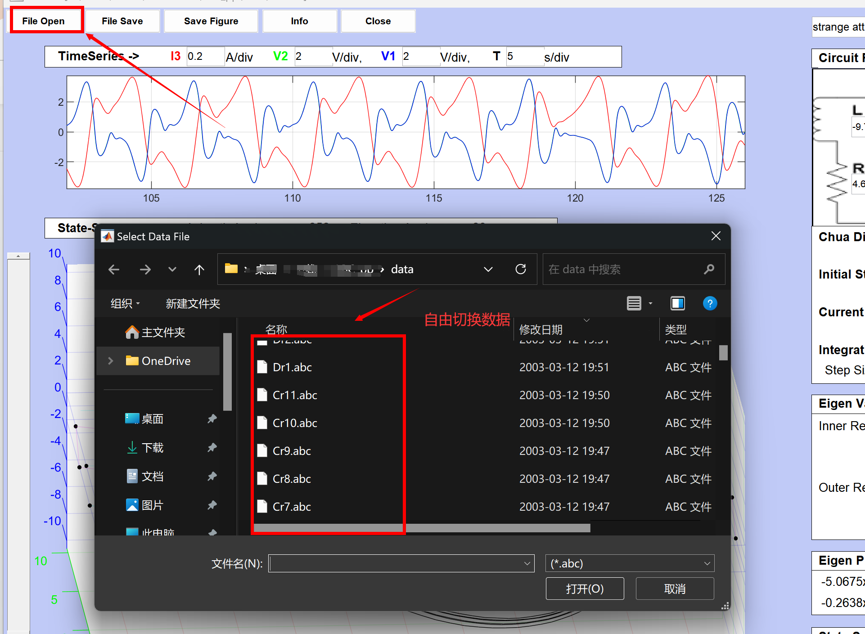Open recent locations dropdown chevron
Viewport: 865px width, 634px height.
click(x=172, y=270)
